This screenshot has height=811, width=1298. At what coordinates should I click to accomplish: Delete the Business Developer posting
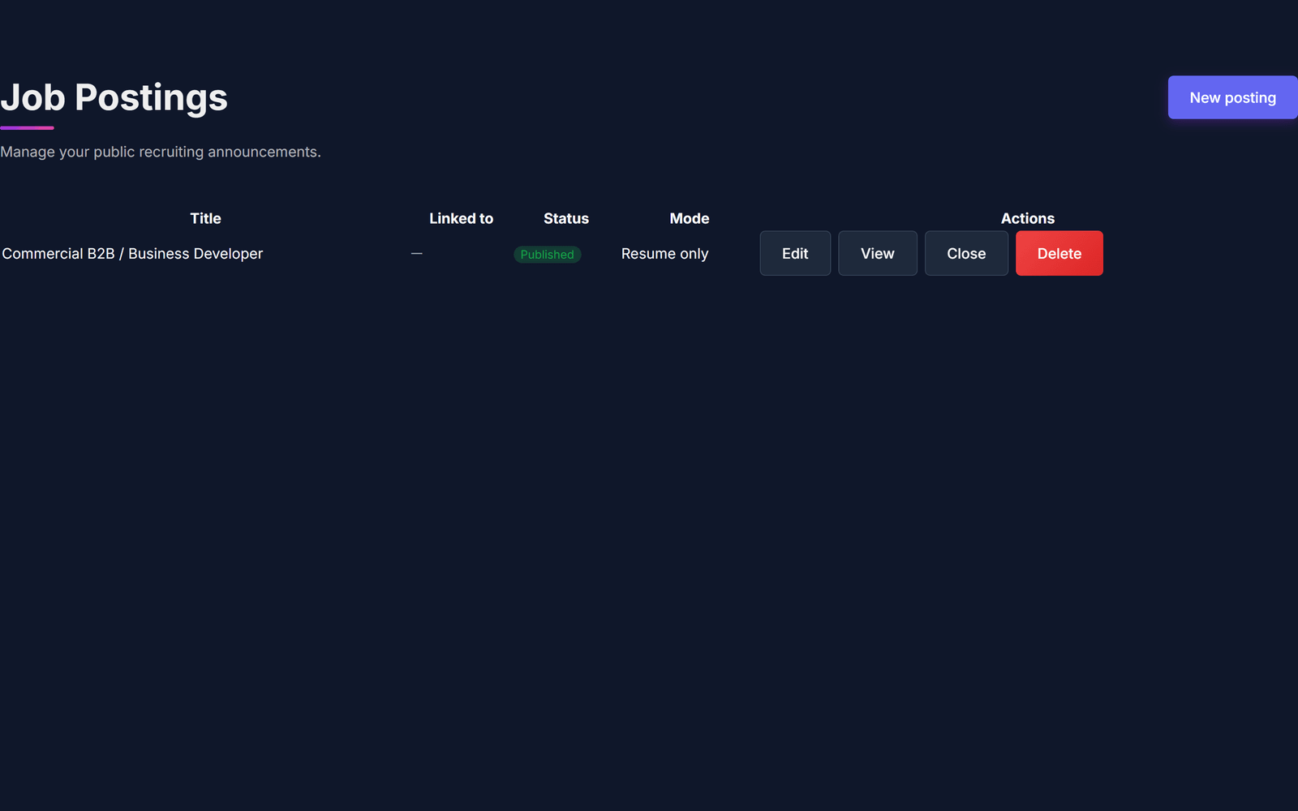click(1059, 253)
